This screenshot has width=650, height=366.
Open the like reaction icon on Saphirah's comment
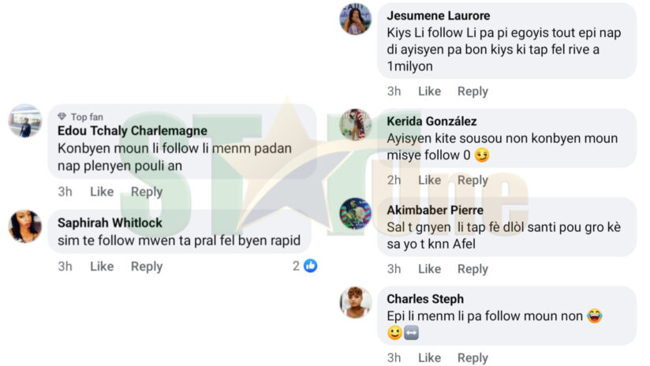(x=310, y=267)
